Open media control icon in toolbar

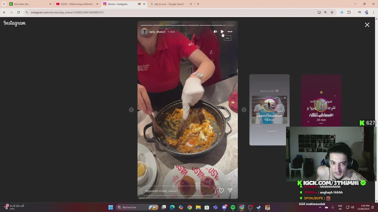tap(359, 12)
